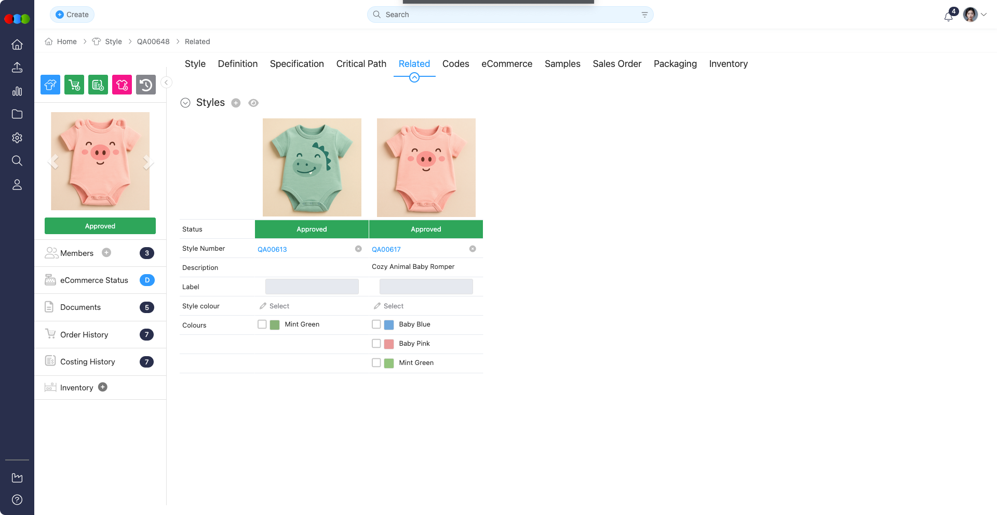Click the Create button
This screenshot has height=515, width=997.
click(72, 15)
